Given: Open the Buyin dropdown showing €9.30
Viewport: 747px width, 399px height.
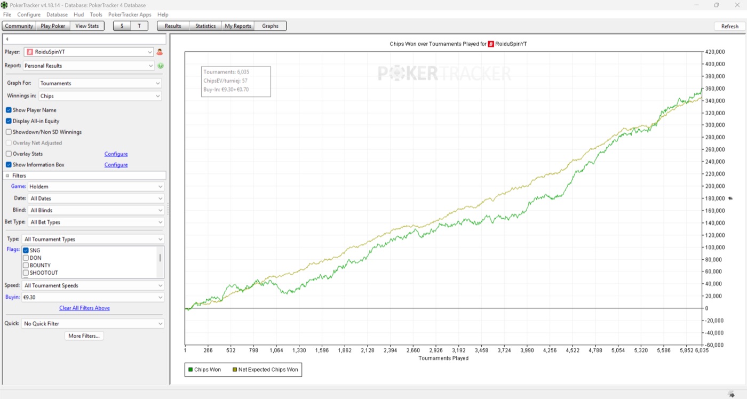Looking at the screenshot, I should point(93,297).
